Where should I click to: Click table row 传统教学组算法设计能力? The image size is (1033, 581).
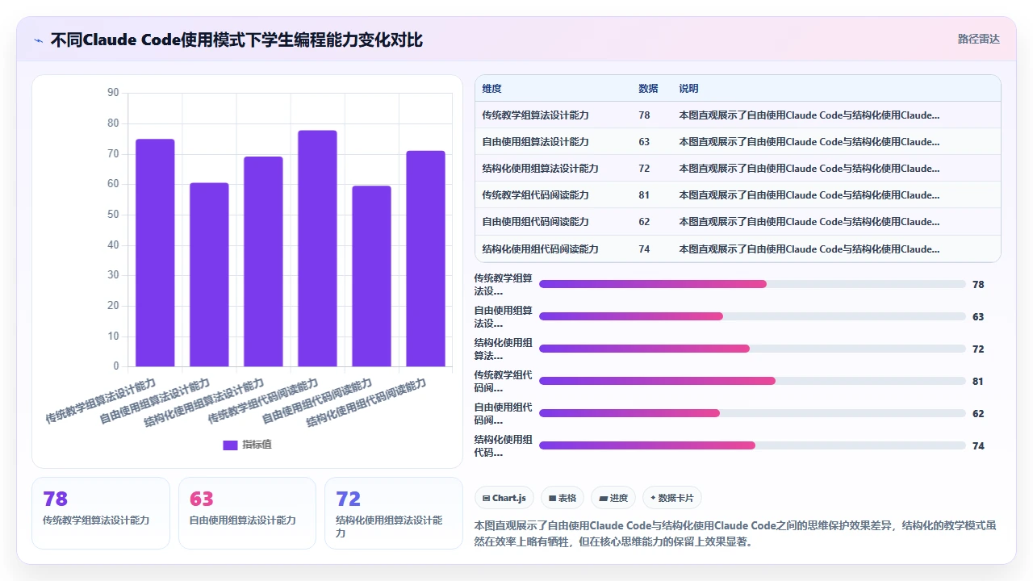738,115
